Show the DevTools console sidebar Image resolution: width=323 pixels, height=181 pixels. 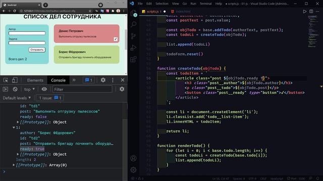tap(6, 89)
